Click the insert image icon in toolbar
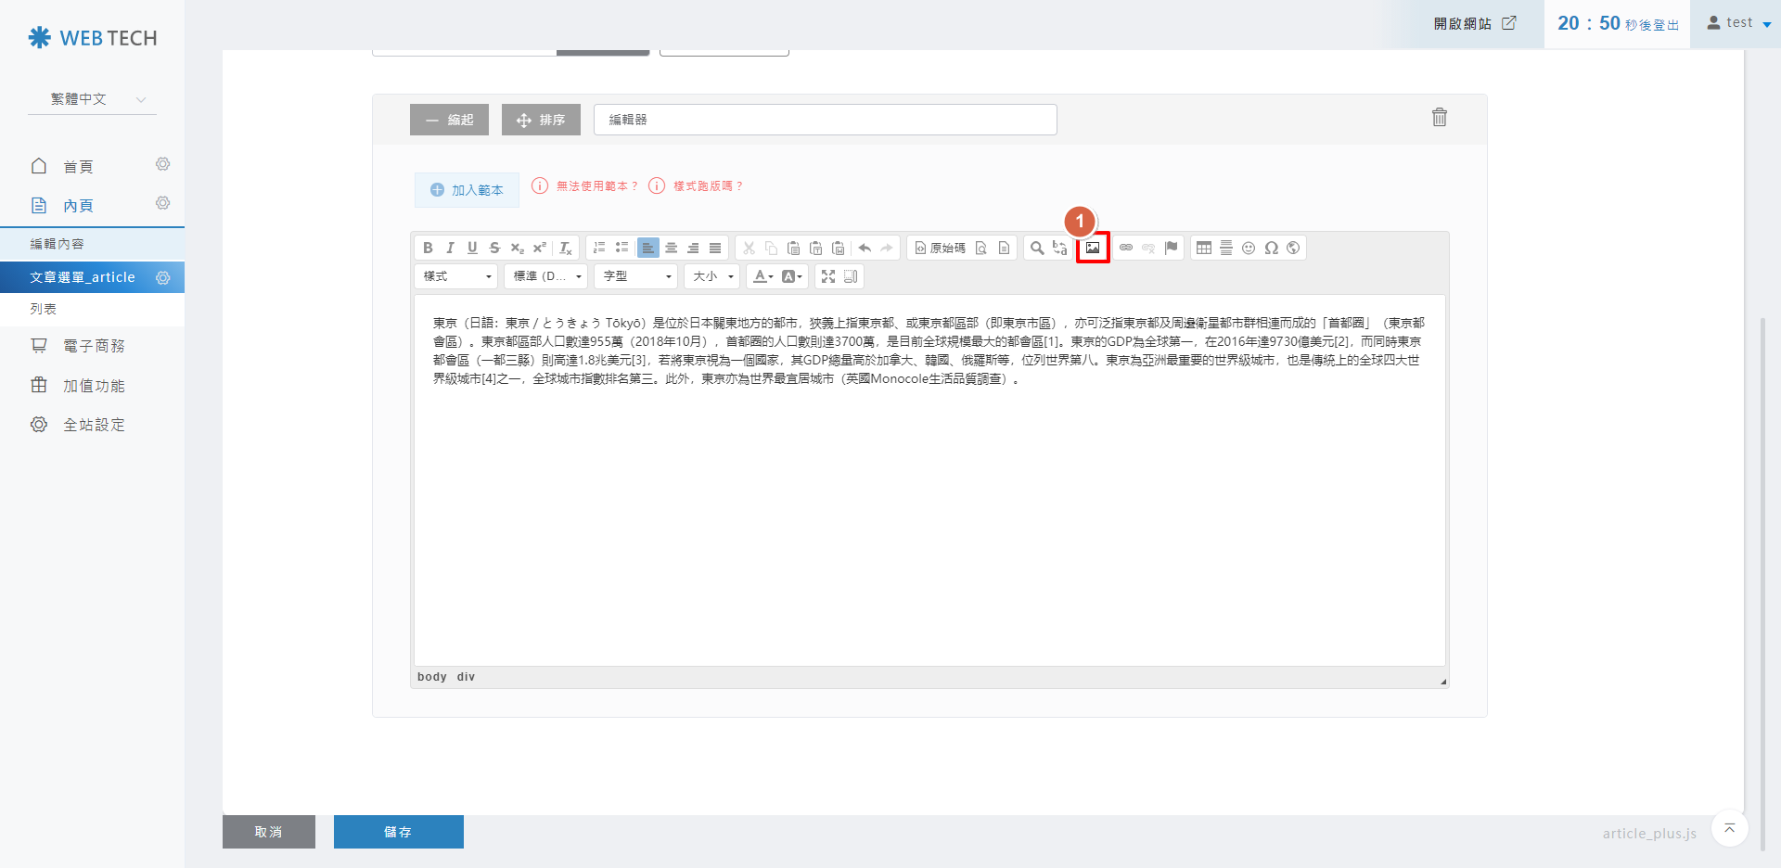The height and width of the screenshot is (868, 1781). pos(1093,248)
